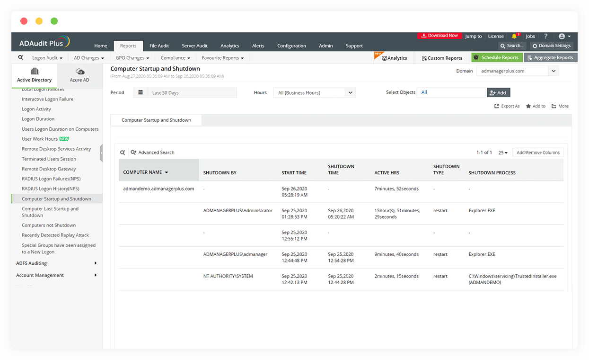This screenshot has width=589, height=360.
Task: Open RADIUS Logon Failures(NPS) report
Action: coord(52,179)
